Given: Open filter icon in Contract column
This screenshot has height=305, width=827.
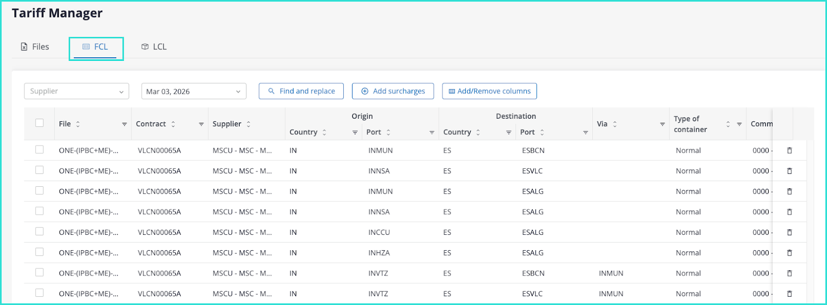Looking at the screenshot, I should point(201,124).
